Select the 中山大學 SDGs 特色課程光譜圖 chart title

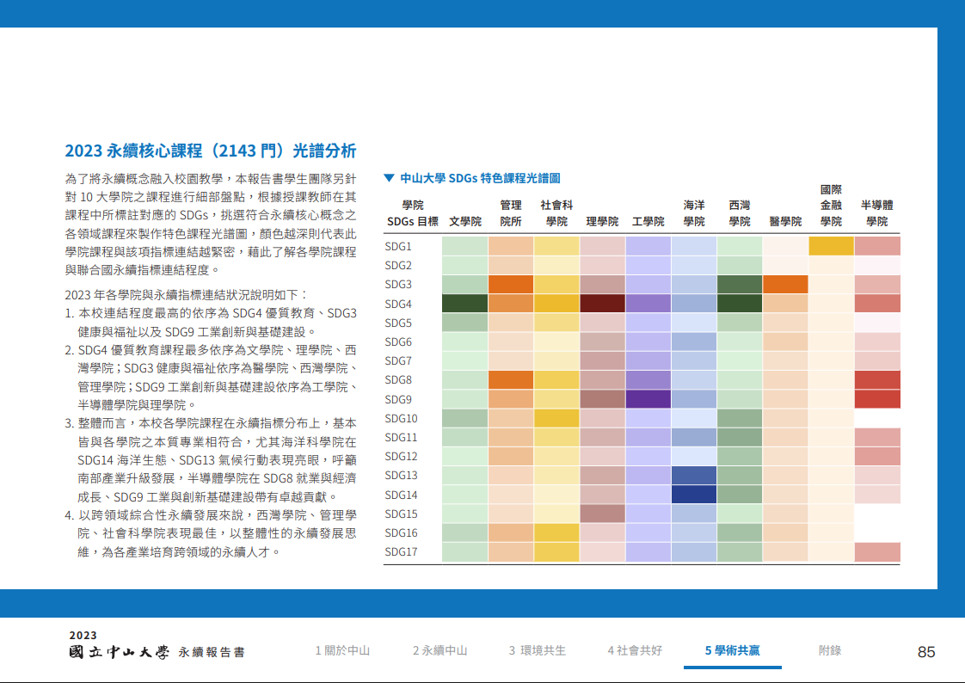point(480,179)
